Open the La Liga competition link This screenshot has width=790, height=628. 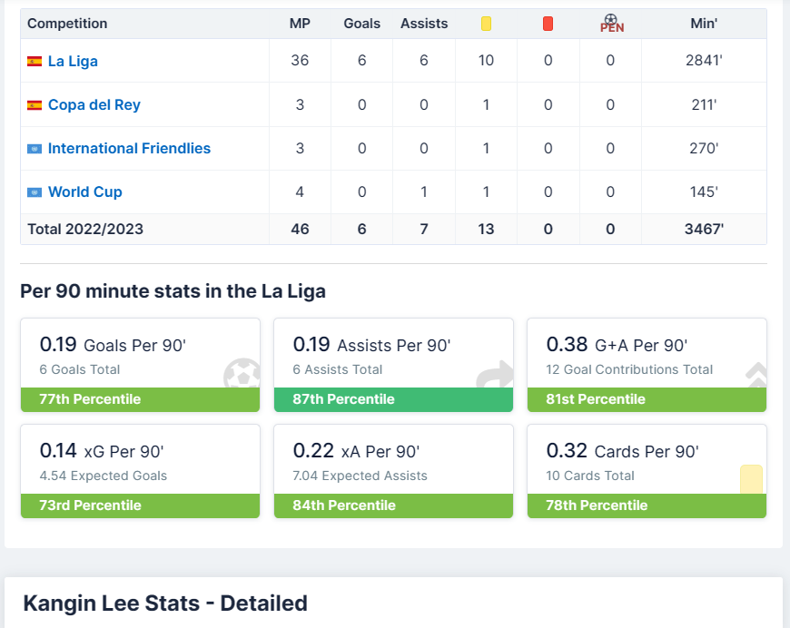(73, 62)
